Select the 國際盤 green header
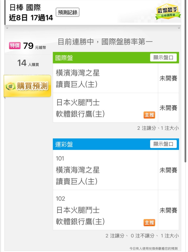The image size is (188, 252). tap(116, 58)
